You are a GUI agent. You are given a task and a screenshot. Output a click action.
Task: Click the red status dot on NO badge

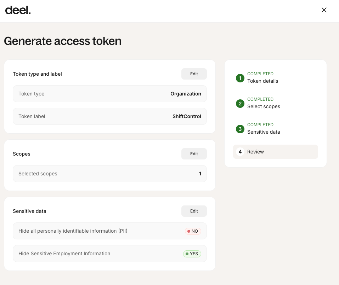(188, 231)
